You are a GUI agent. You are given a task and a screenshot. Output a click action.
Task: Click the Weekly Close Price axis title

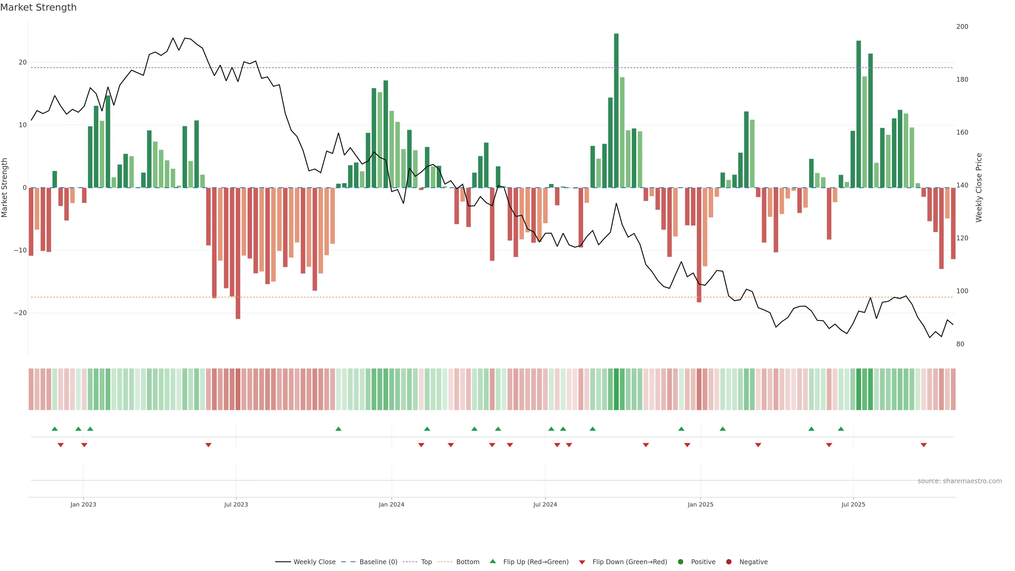coord(979,188)
